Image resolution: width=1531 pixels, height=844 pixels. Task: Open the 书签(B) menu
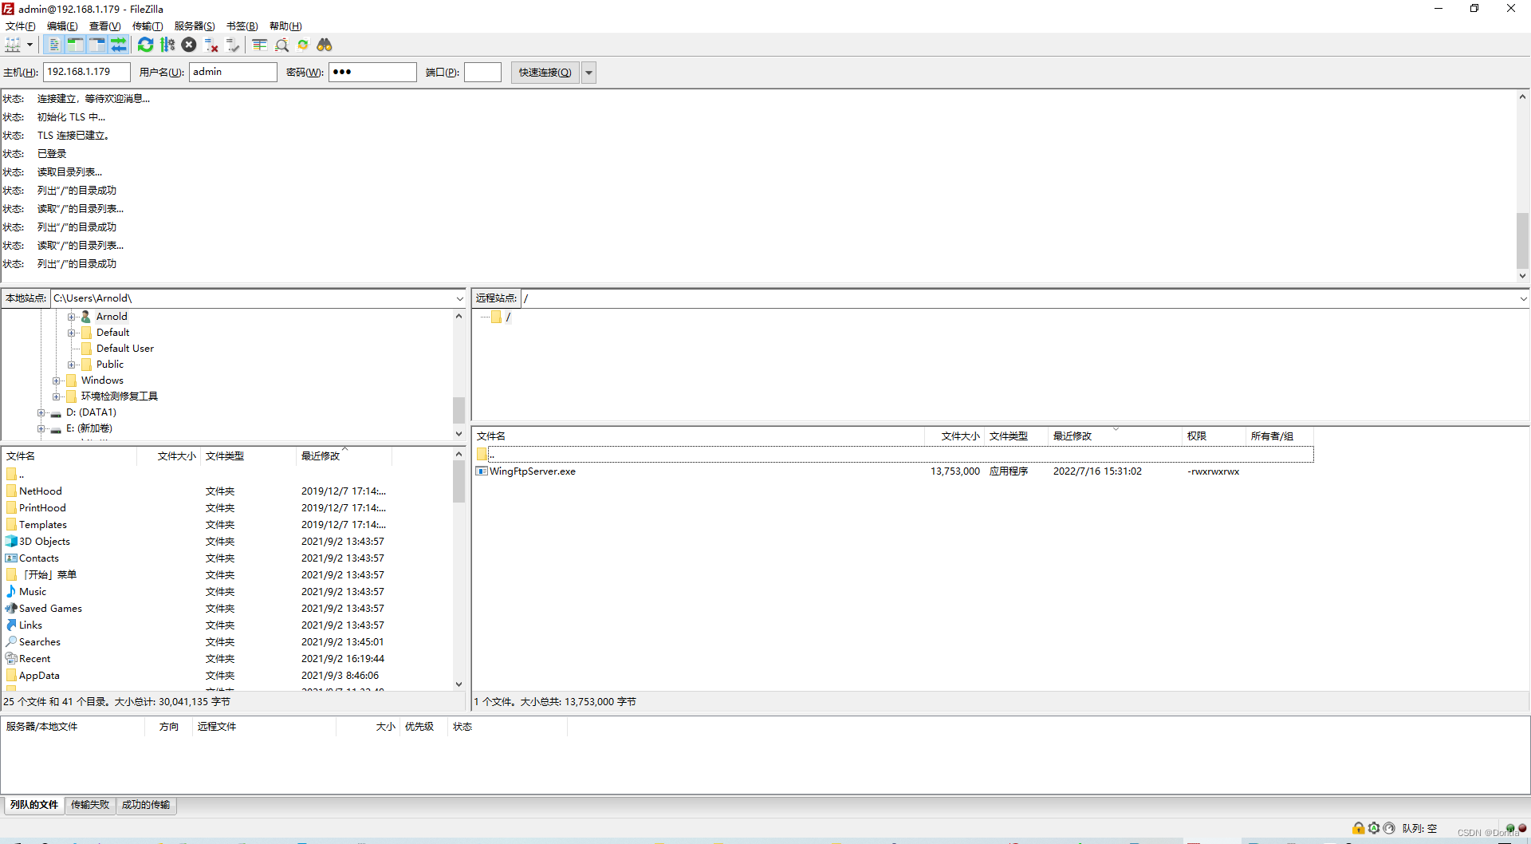(242, 26)
